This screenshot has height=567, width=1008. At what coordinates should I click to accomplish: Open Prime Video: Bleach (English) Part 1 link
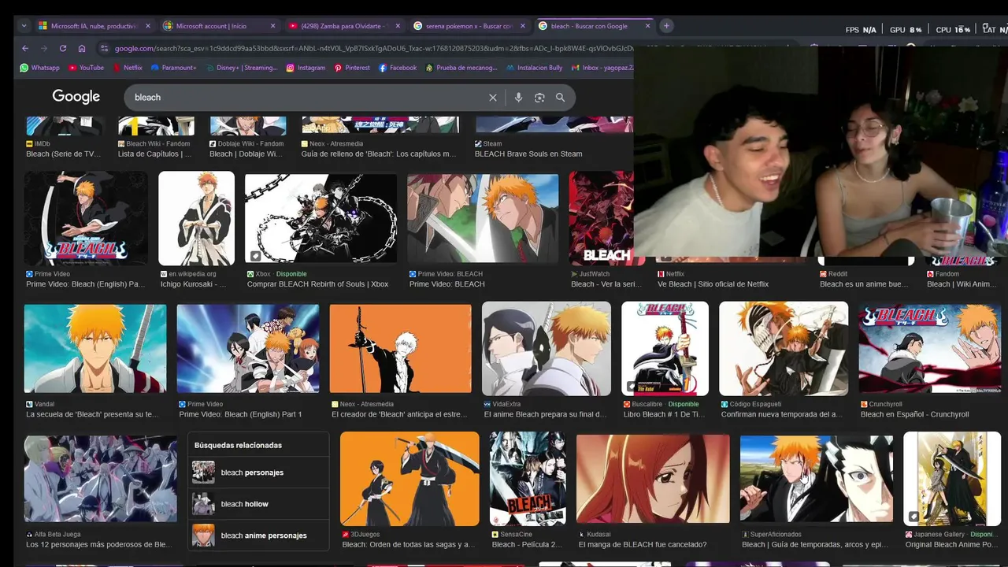[240, 414]
